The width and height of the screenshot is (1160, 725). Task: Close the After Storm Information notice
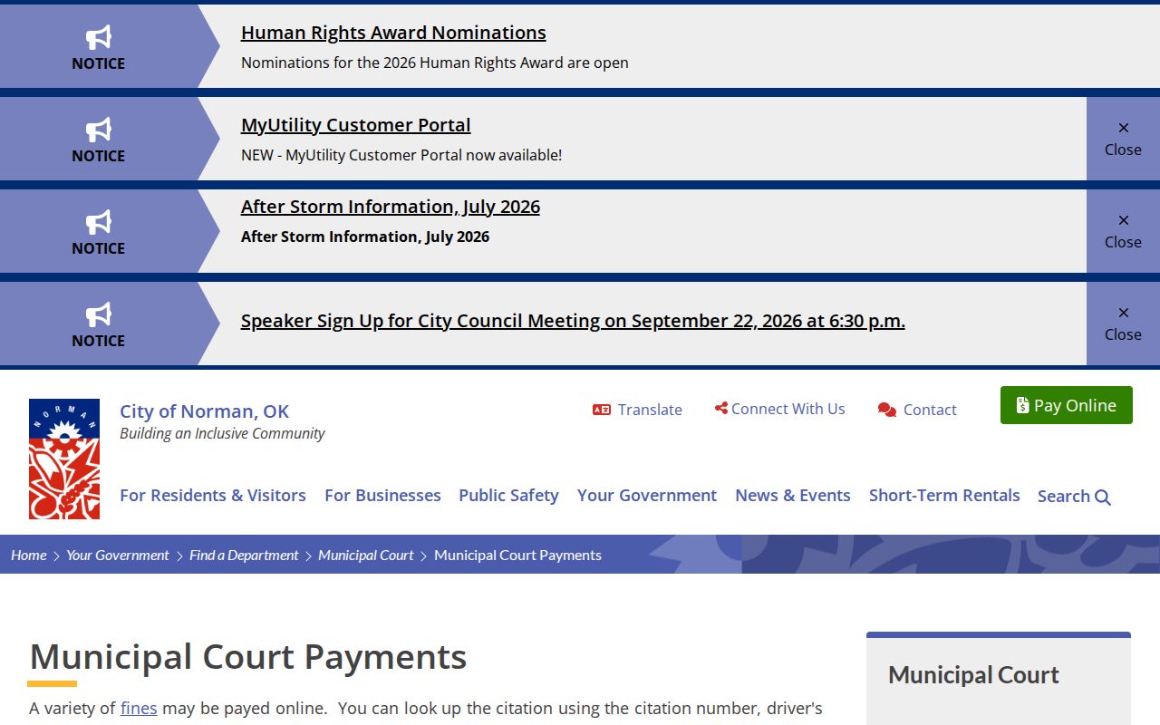tap(1123, 231)
